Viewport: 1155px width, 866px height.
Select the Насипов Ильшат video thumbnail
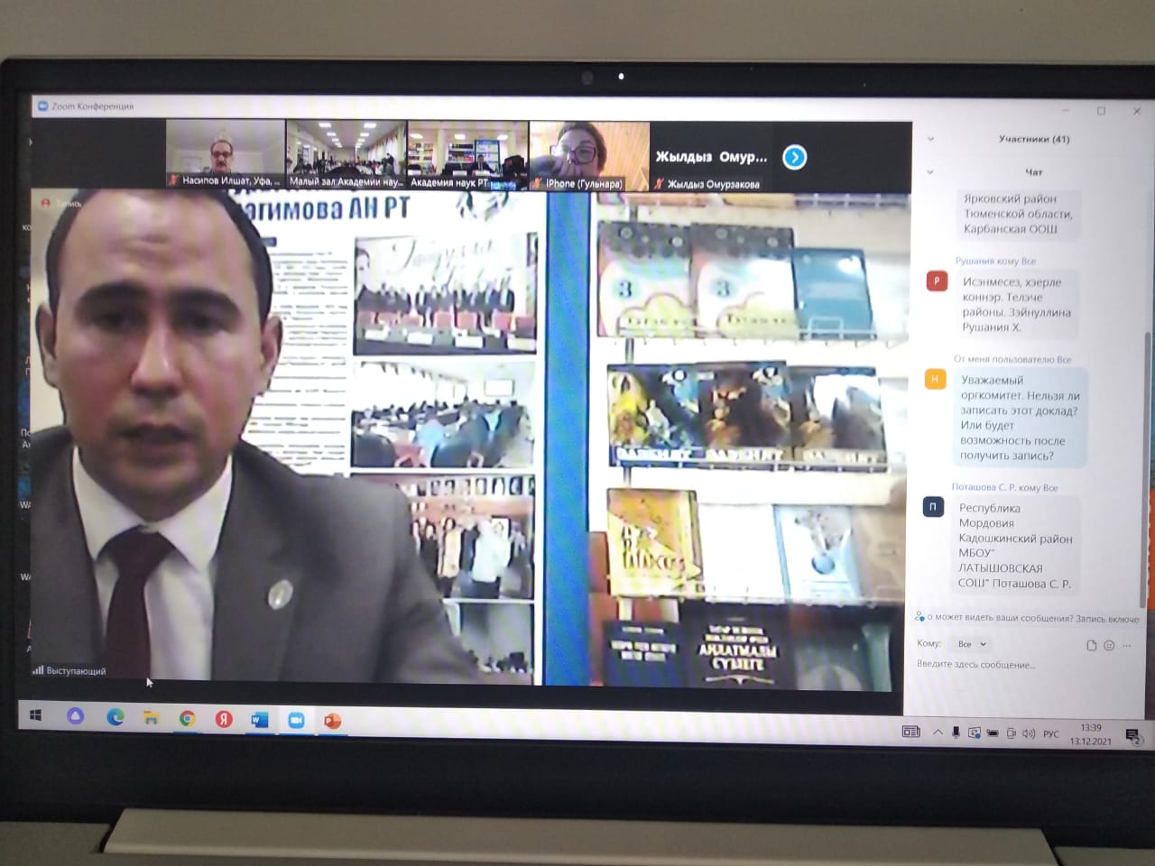[225, 153]
